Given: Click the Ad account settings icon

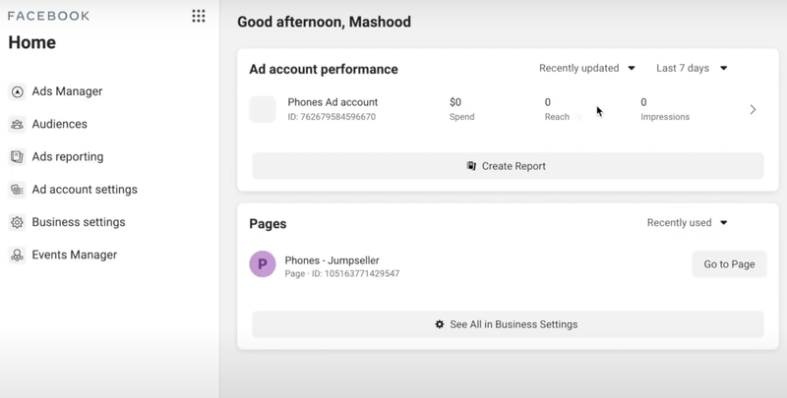Looking at the screenshot, I should pyautogui.click(x=17, y=190).
